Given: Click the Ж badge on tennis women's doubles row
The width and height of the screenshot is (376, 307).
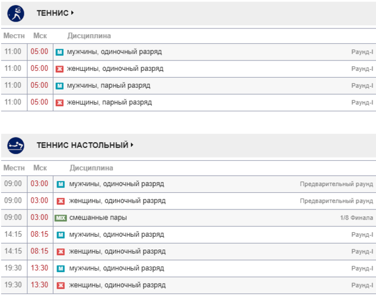Looking at the screenshot, I should coord(59,103).
